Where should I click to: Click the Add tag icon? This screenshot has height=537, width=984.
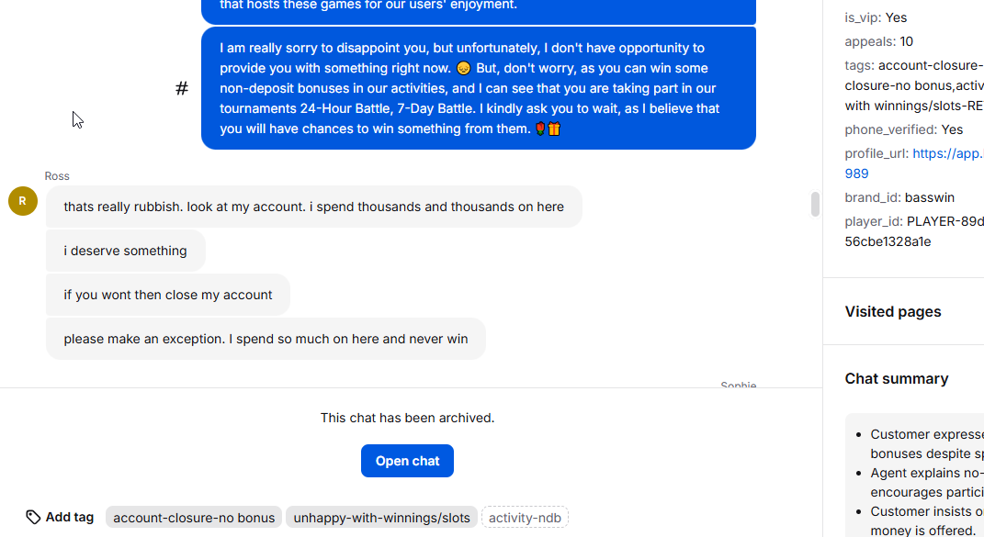tap(33, 518)
